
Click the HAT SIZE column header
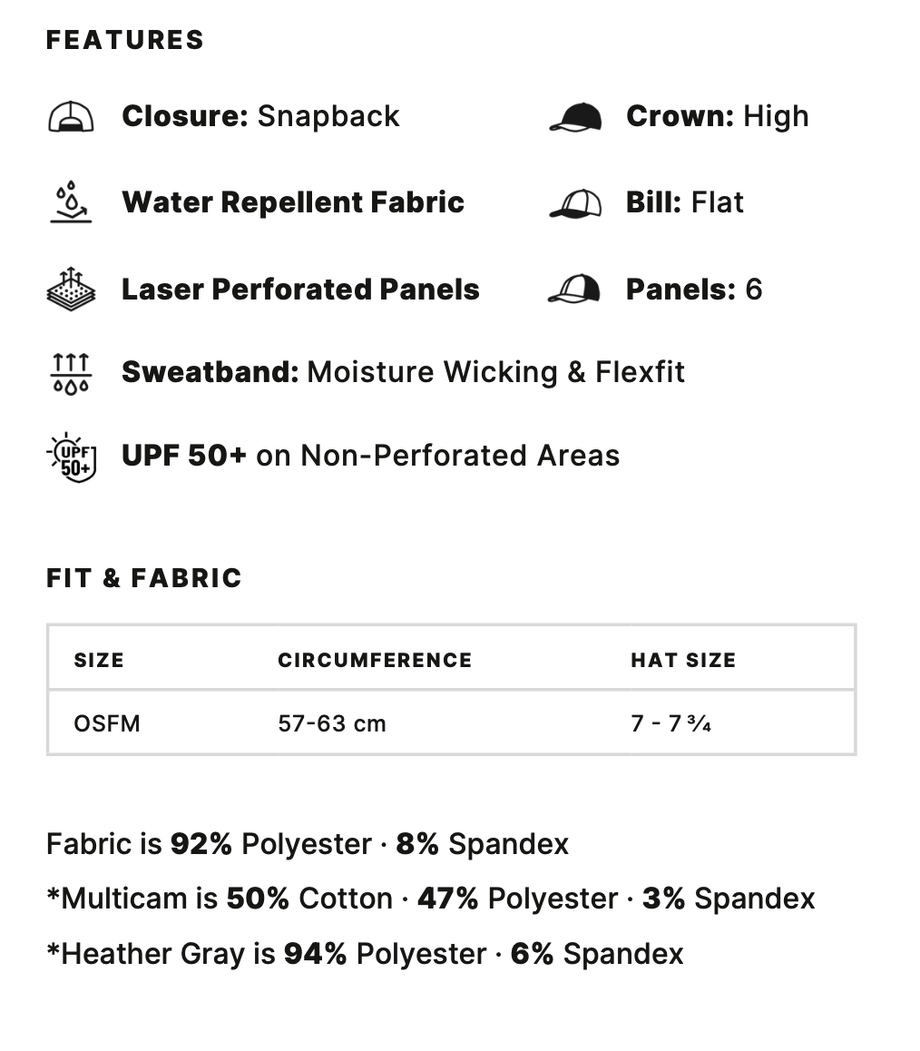pyautogui.click(x=683, y=660)
